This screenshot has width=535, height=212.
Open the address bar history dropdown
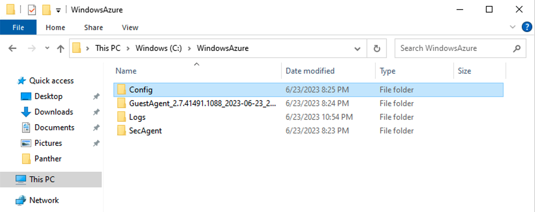point(358,48)
